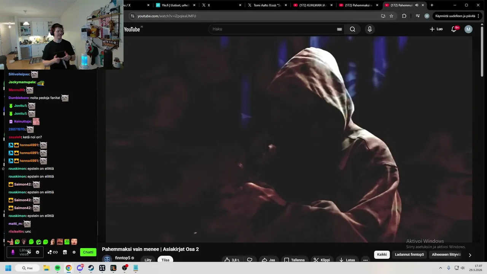Click the Chrome profile avatar in the toolbar
Screen dimensions: 487x274
pyautogui.click(x=427, y=16)
